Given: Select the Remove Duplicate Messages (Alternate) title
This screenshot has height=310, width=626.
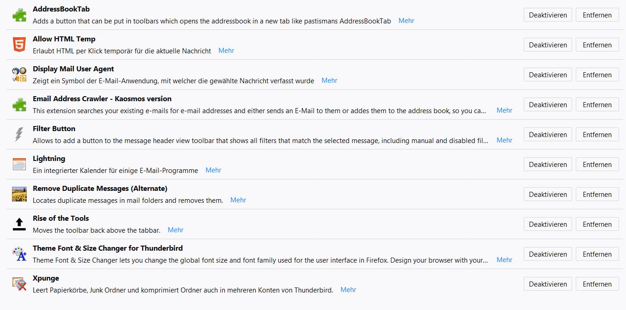Looking at the screenshot, I should click(100, 189).
